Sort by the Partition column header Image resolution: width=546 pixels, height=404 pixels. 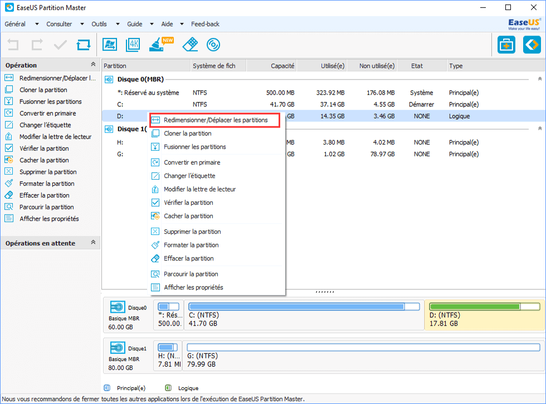tap(145, 66)
